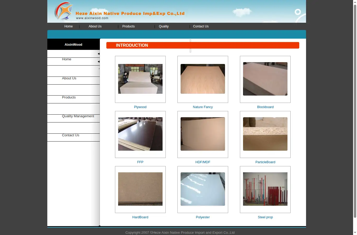
Task: Open the HardBoard product thumbnail
Action: pyautogui.click(x=140, y=189)
